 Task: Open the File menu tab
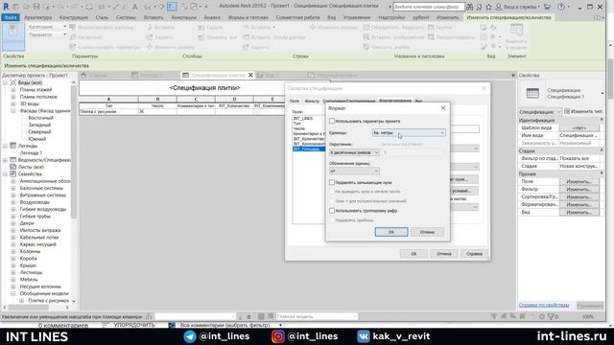point(11,17)
